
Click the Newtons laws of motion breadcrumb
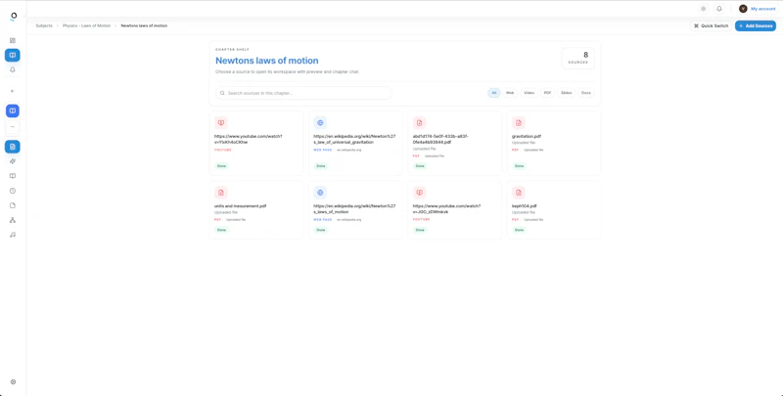[x=144, y=25]
